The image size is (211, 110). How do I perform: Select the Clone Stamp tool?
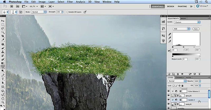(3, 52)
